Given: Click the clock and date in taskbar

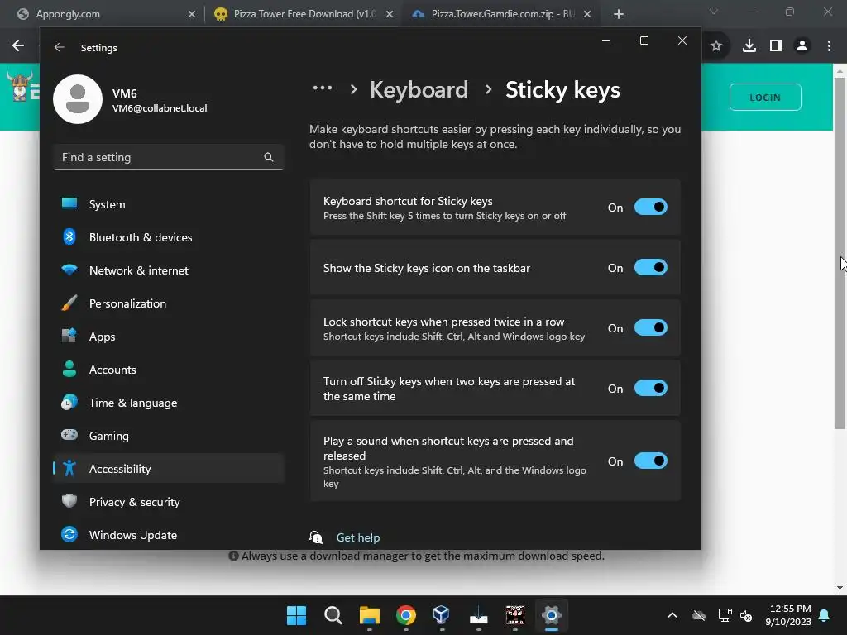Looking at the screenshot, I should coord(788,615).
